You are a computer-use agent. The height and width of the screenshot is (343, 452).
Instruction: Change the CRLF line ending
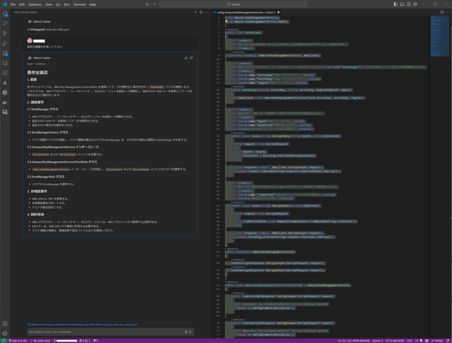coord(409,341)
